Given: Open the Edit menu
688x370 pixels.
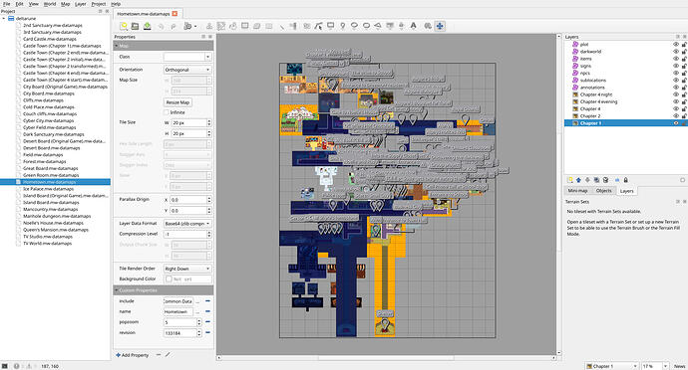Looking at the screenshot, I should point(20,4).
